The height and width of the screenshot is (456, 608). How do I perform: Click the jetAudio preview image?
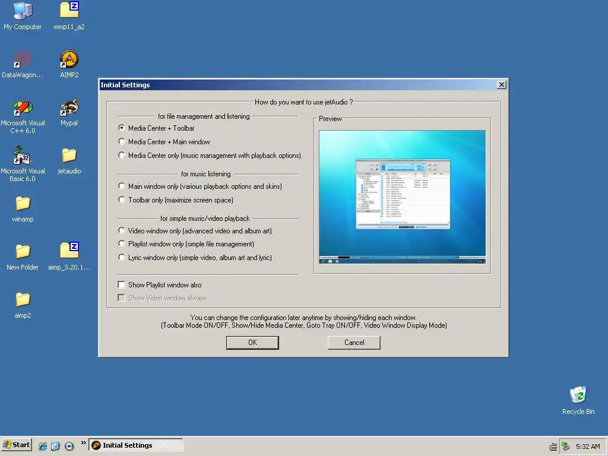point(402,197)
